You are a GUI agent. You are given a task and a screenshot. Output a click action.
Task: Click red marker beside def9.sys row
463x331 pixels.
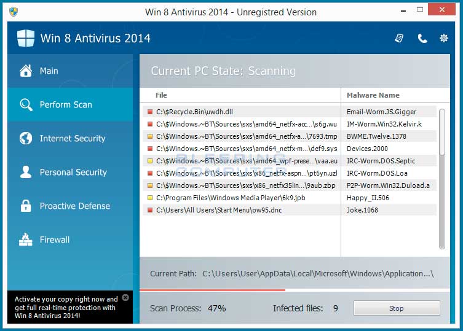150,149
